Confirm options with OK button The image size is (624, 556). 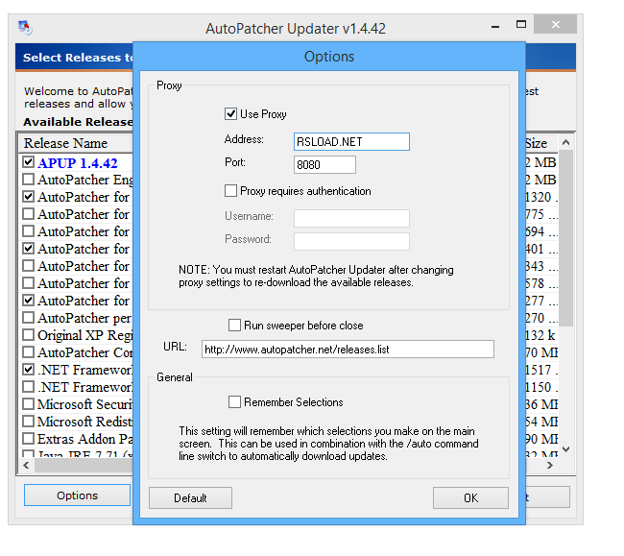tap(470, 497)
